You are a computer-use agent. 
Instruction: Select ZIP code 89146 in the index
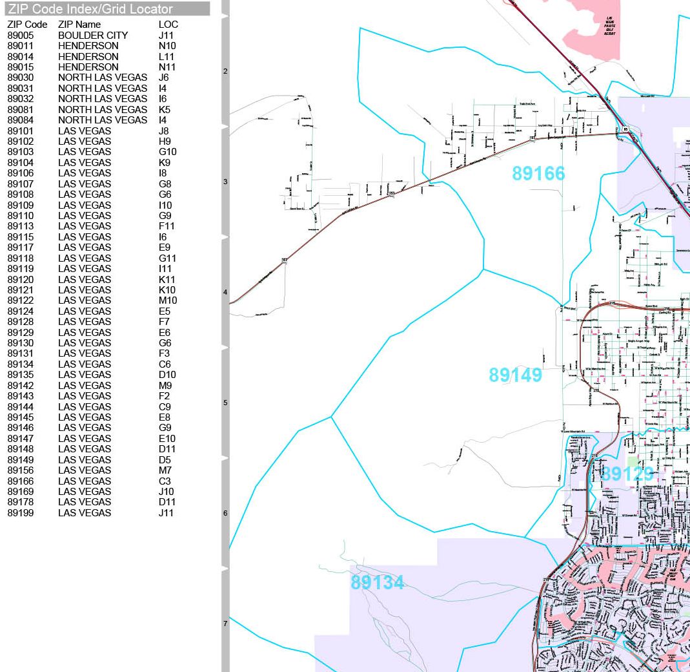point(21,428)
